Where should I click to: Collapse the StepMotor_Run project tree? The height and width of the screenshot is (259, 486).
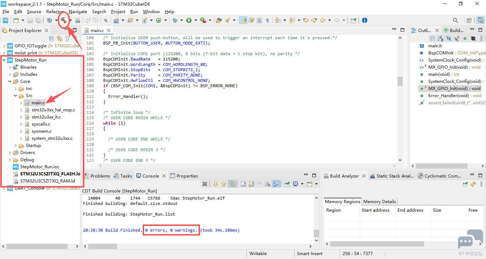pyautogui.click(x=4, y=60)
